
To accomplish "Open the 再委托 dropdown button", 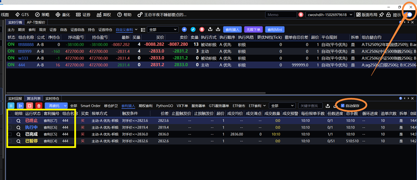I will 56,106.
